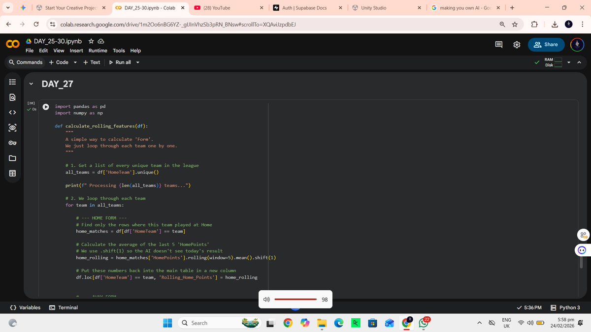Add a new Text cell

pyautogui.click(x=92, y=62)
